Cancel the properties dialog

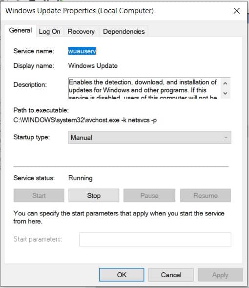(x=171, y=275)
